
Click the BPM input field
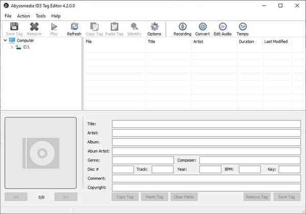coord(250,169)
